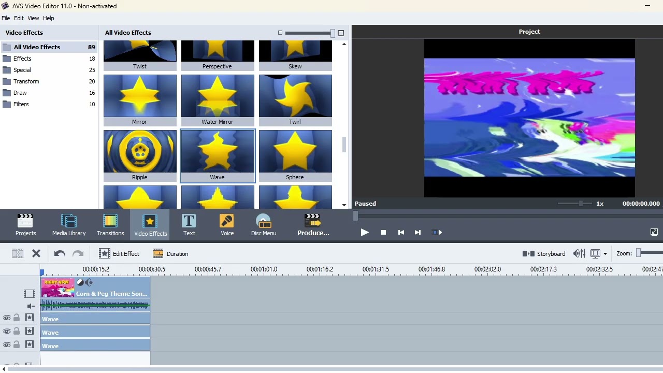Screen dimensions: 663x373
Task: Select the Effects category folder
Action: (x=49, y=59)
